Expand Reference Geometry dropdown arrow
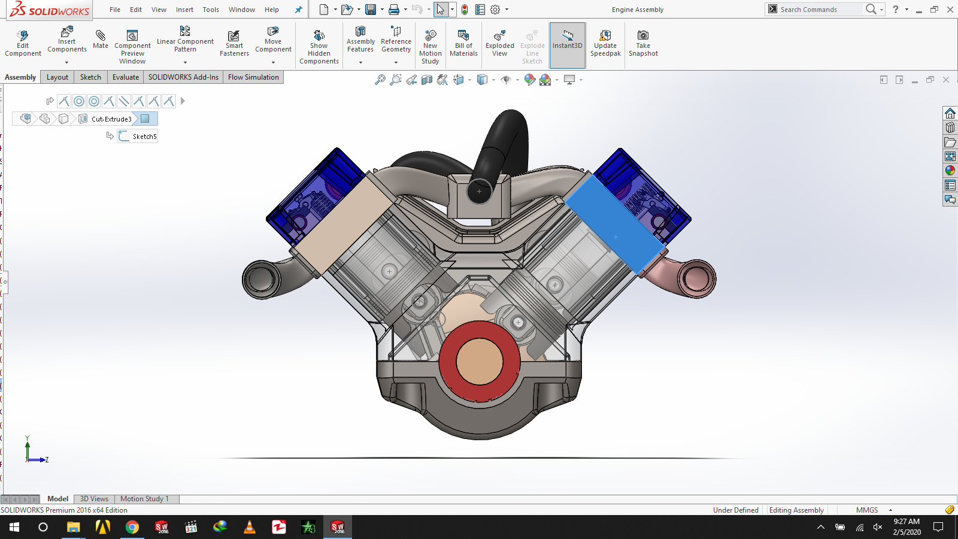 (x=396, y=62)
